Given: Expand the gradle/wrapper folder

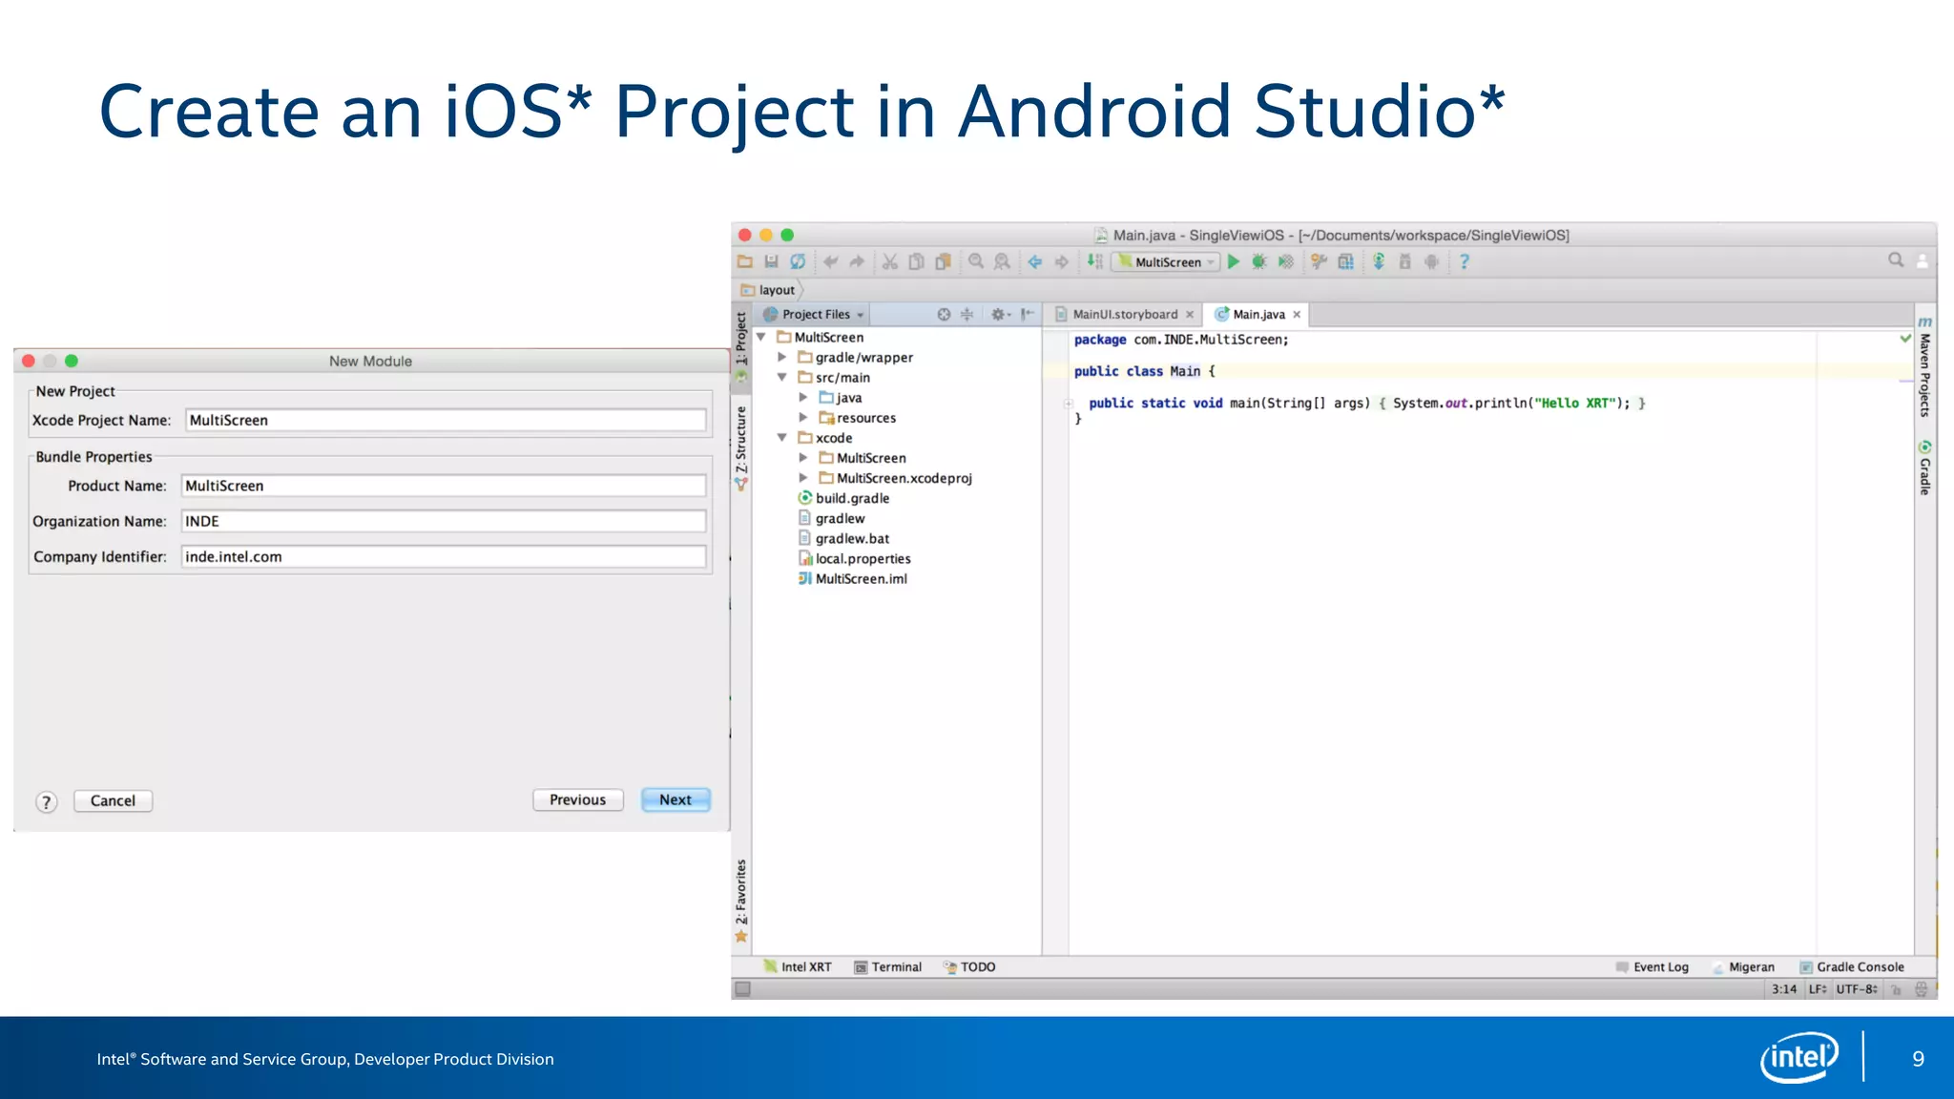Looking at the screenshot, I should click(781, 357).
